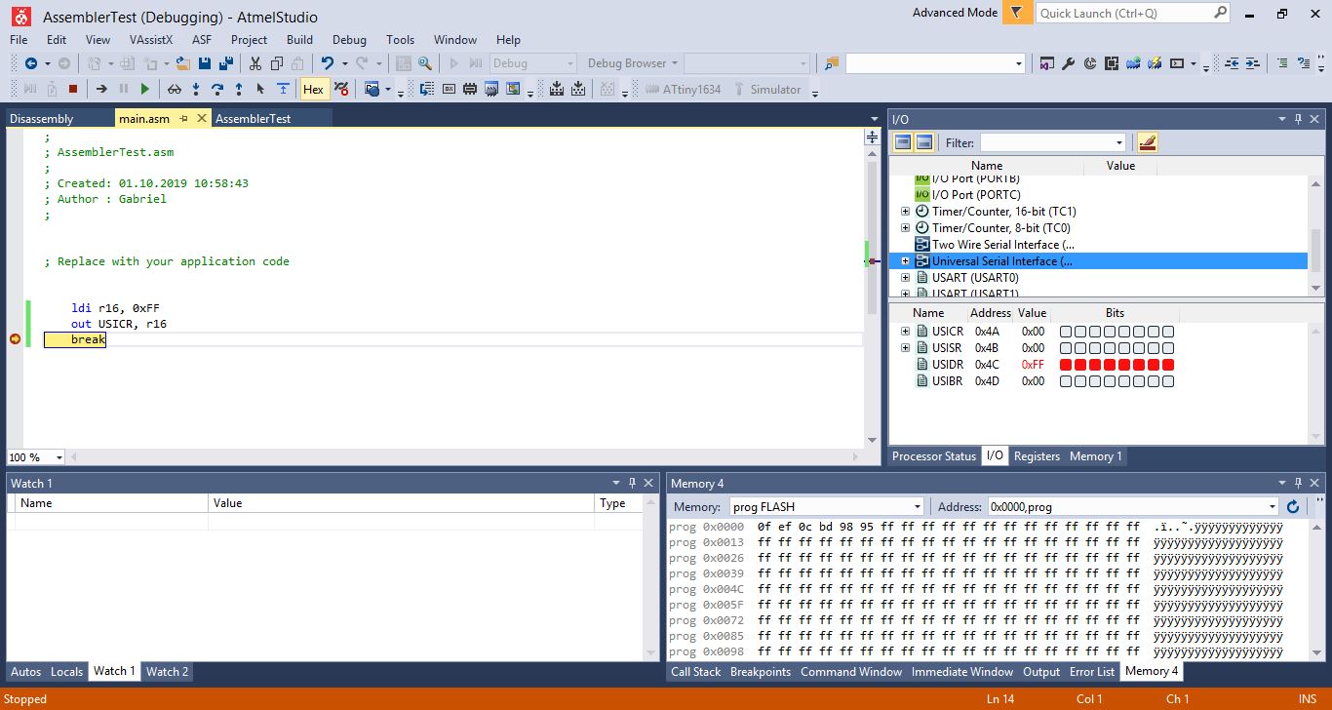
Task: Expand the USICR register row
Action: point(905,332)
